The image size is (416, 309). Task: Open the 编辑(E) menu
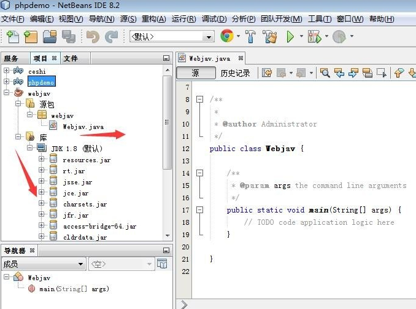(x=42, y=19)
